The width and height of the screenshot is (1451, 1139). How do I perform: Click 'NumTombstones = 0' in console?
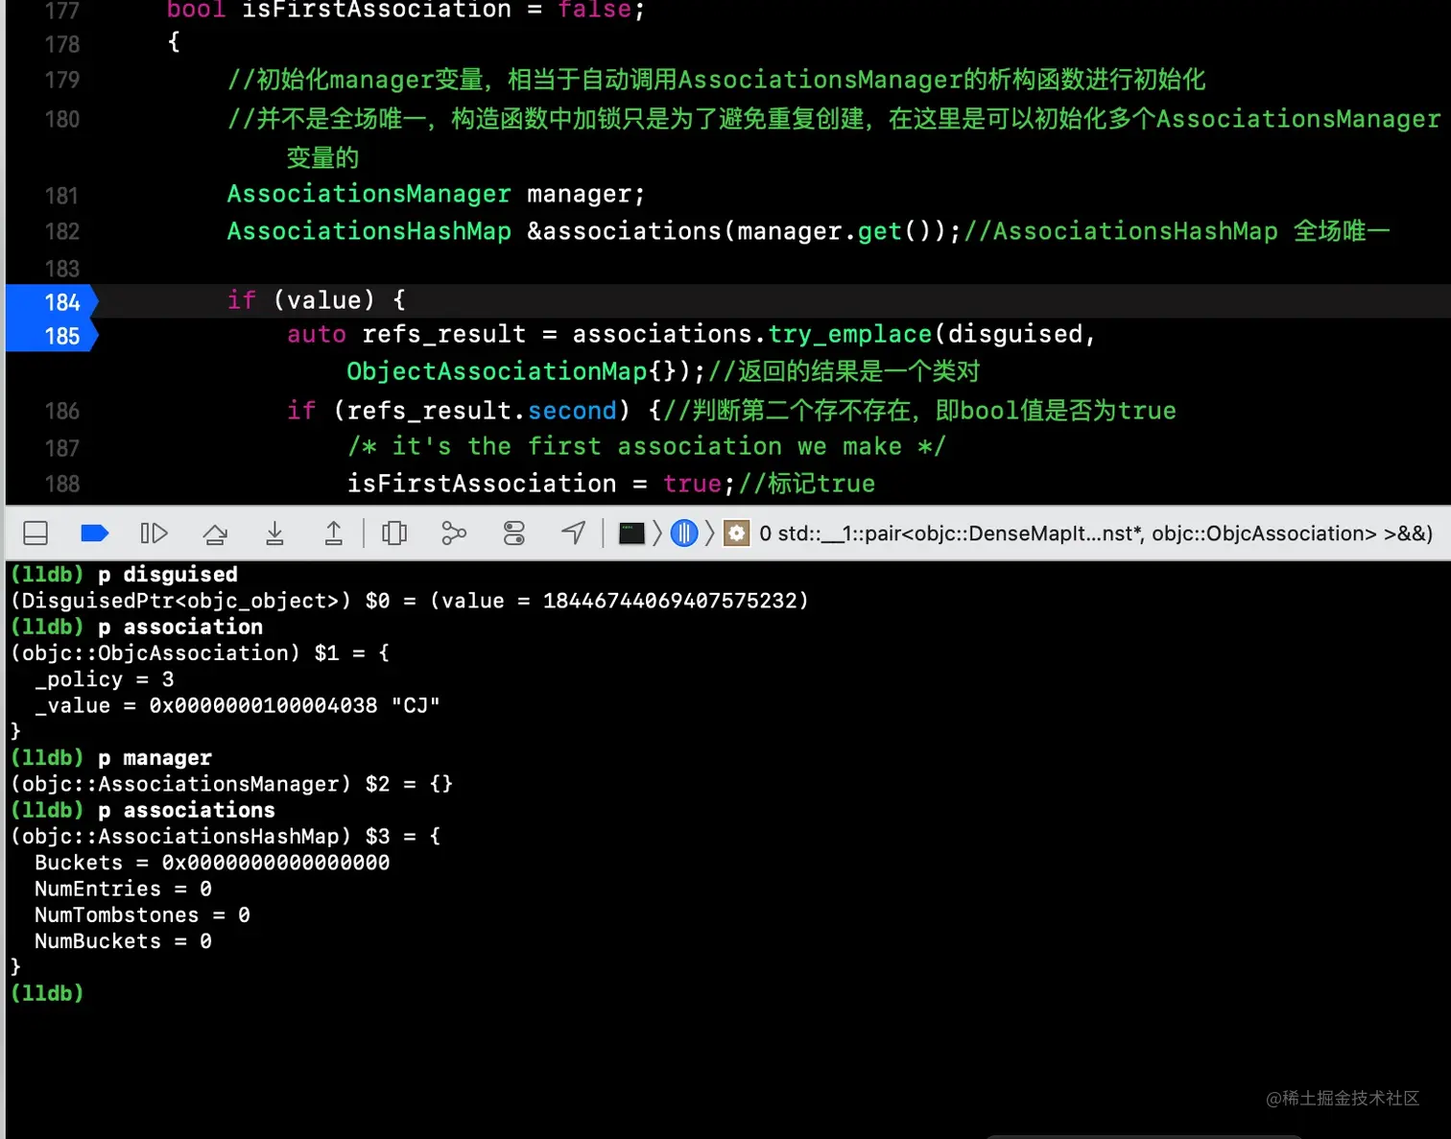pos(142,914)
